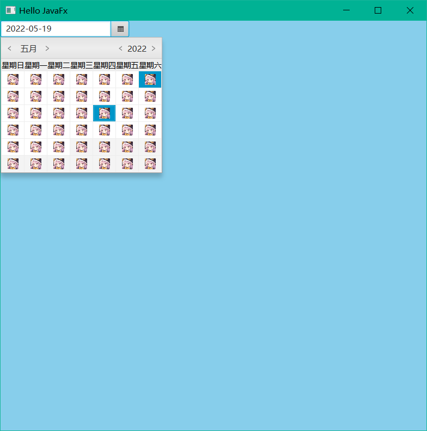Select the currently selected Thursday cell, May 19

pyautogui.click(x=104, y=113)
